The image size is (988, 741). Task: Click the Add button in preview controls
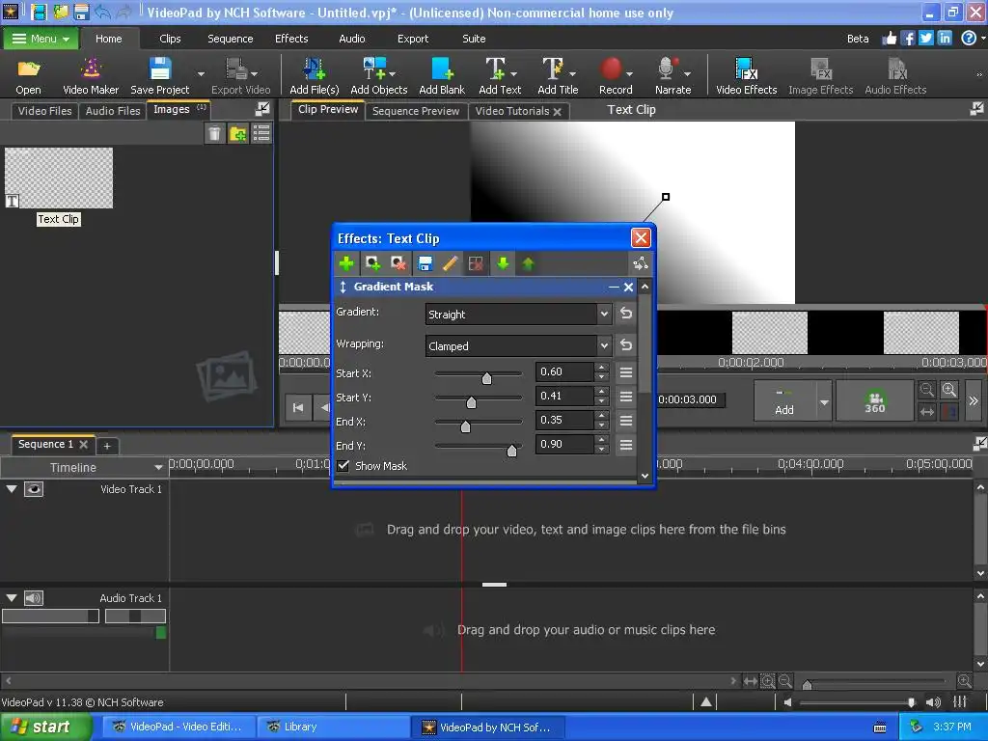pyautogui.click(x=784, y=400)
